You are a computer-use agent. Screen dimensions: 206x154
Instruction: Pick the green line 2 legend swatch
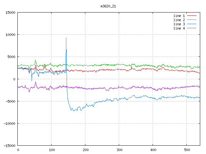point(192,20)
